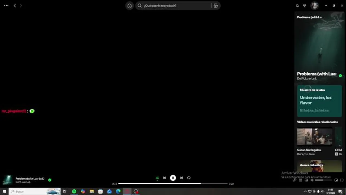346x195 pixels.
Task: Open Microsoft Edge from the taskbar
Action: click(x=118, y=191)
